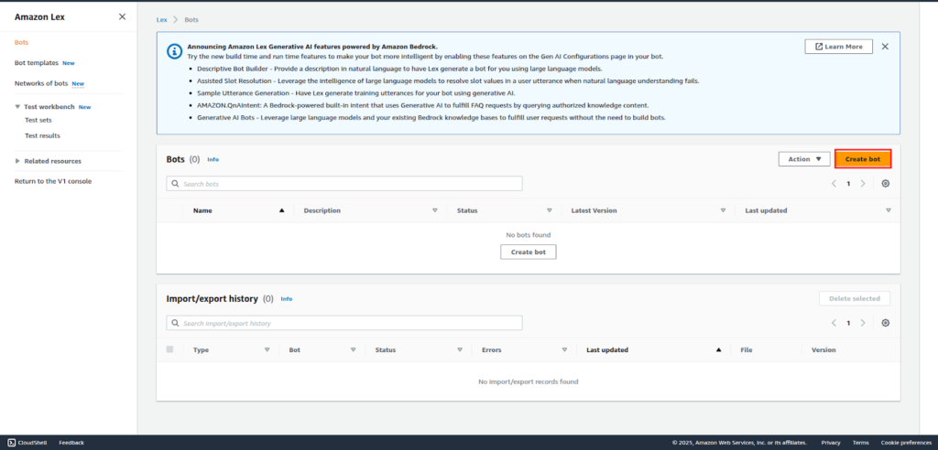Viewport: 938px width, 450px height.
Task: Open Feedback in the footer
Action: pos(71,443)
